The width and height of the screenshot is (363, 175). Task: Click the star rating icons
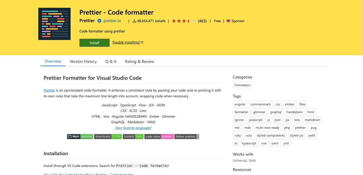click(x=184, y=21)
